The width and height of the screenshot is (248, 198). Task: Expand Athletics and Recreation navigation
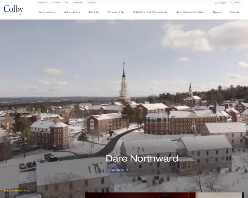(150, 12)
